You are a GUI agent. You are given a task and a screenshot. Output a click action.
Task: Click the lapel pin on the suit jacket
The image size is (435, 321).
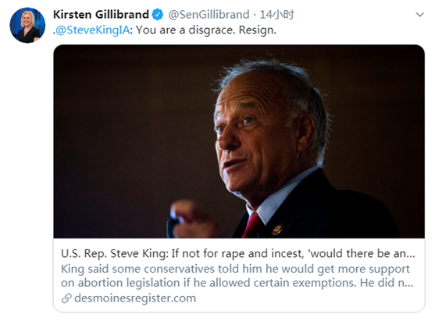[277, 229]
